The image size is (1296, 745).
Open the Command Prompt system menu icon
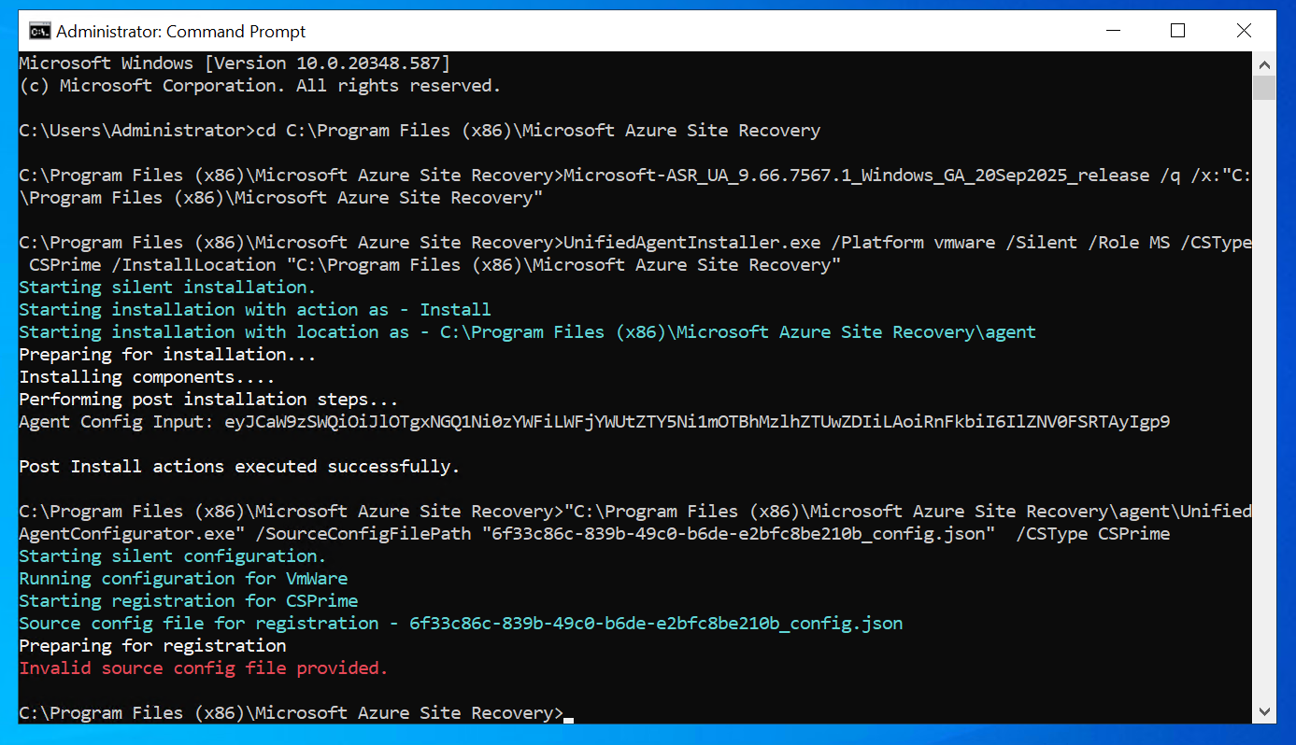pyautogui.click(x=39, y=32)
